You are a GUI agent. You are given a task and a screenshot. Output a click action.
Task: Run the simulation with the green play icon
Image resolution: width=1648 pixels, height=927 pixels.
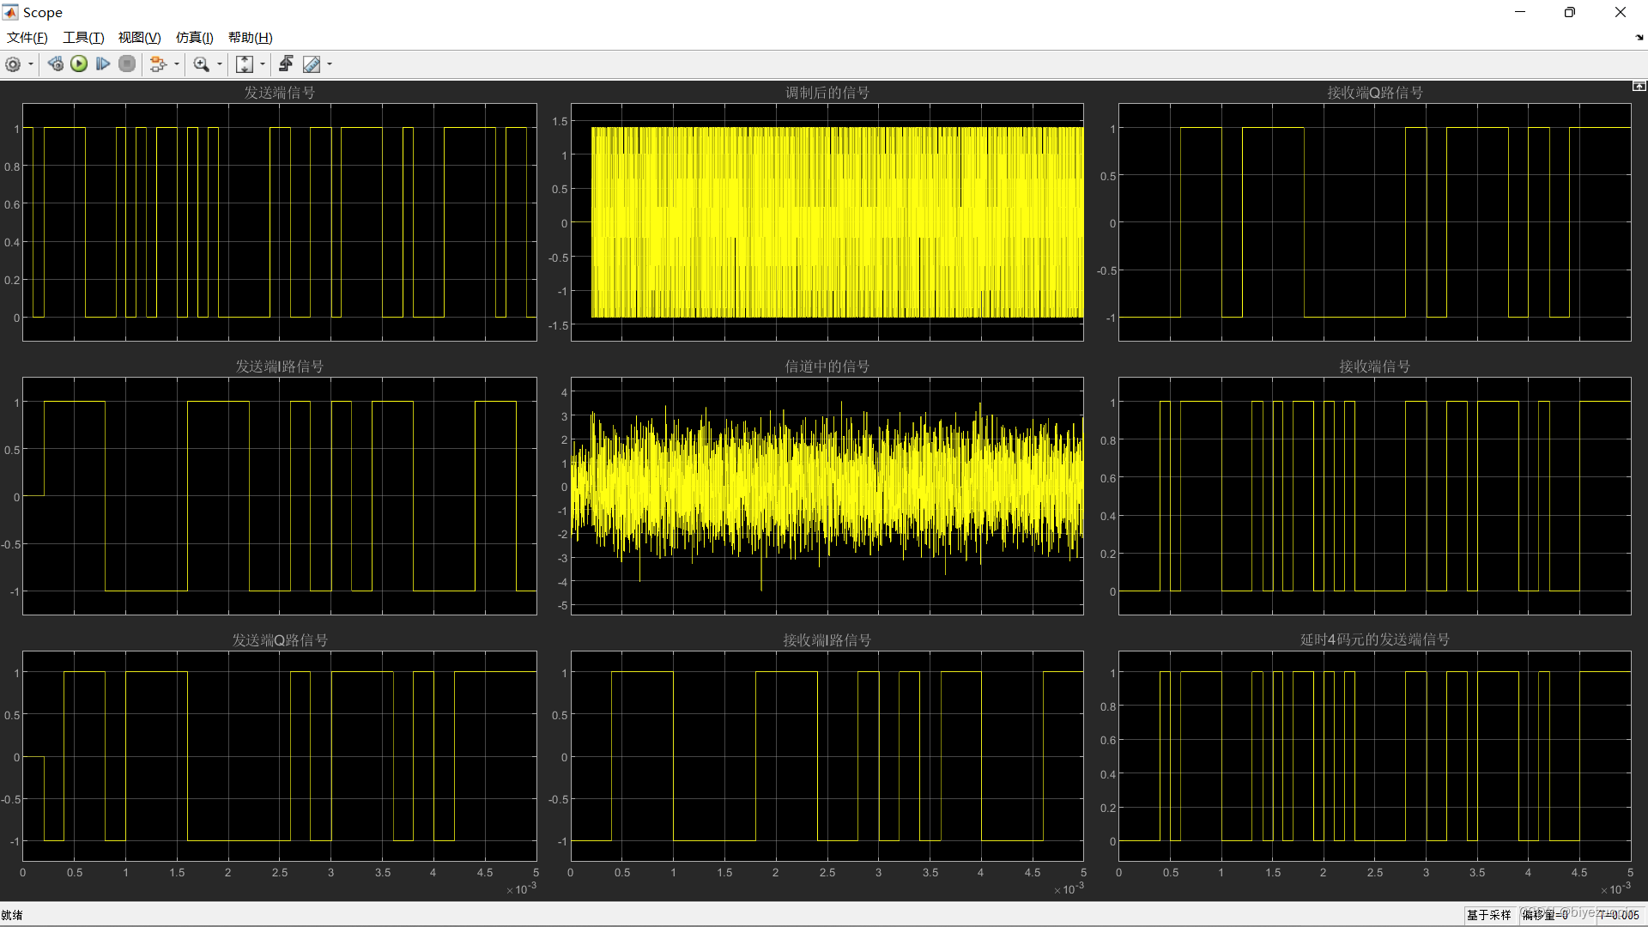click(x=79, y=64)
